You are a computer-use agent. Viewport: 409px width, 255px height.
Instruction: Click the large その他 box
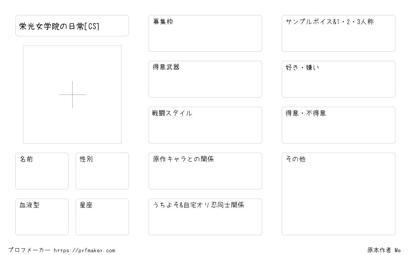338,194
